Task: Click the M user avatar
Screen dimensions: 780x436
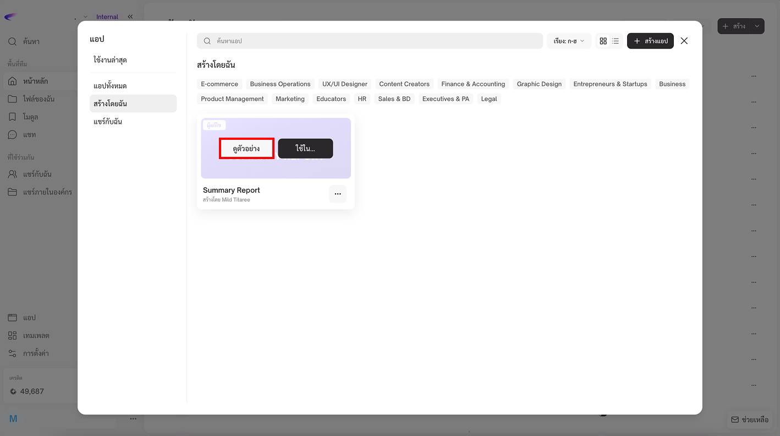Action: (13, 419)
